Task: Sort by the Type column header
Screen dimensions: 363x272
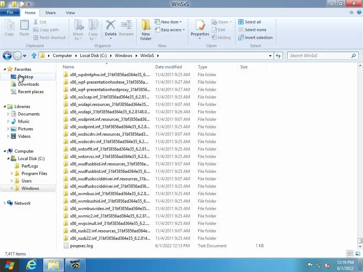Action: click(x=217, y=67)
